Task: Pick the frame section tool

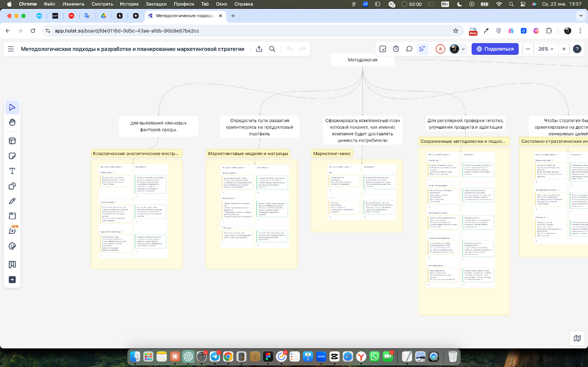Action: pos(12,216)
